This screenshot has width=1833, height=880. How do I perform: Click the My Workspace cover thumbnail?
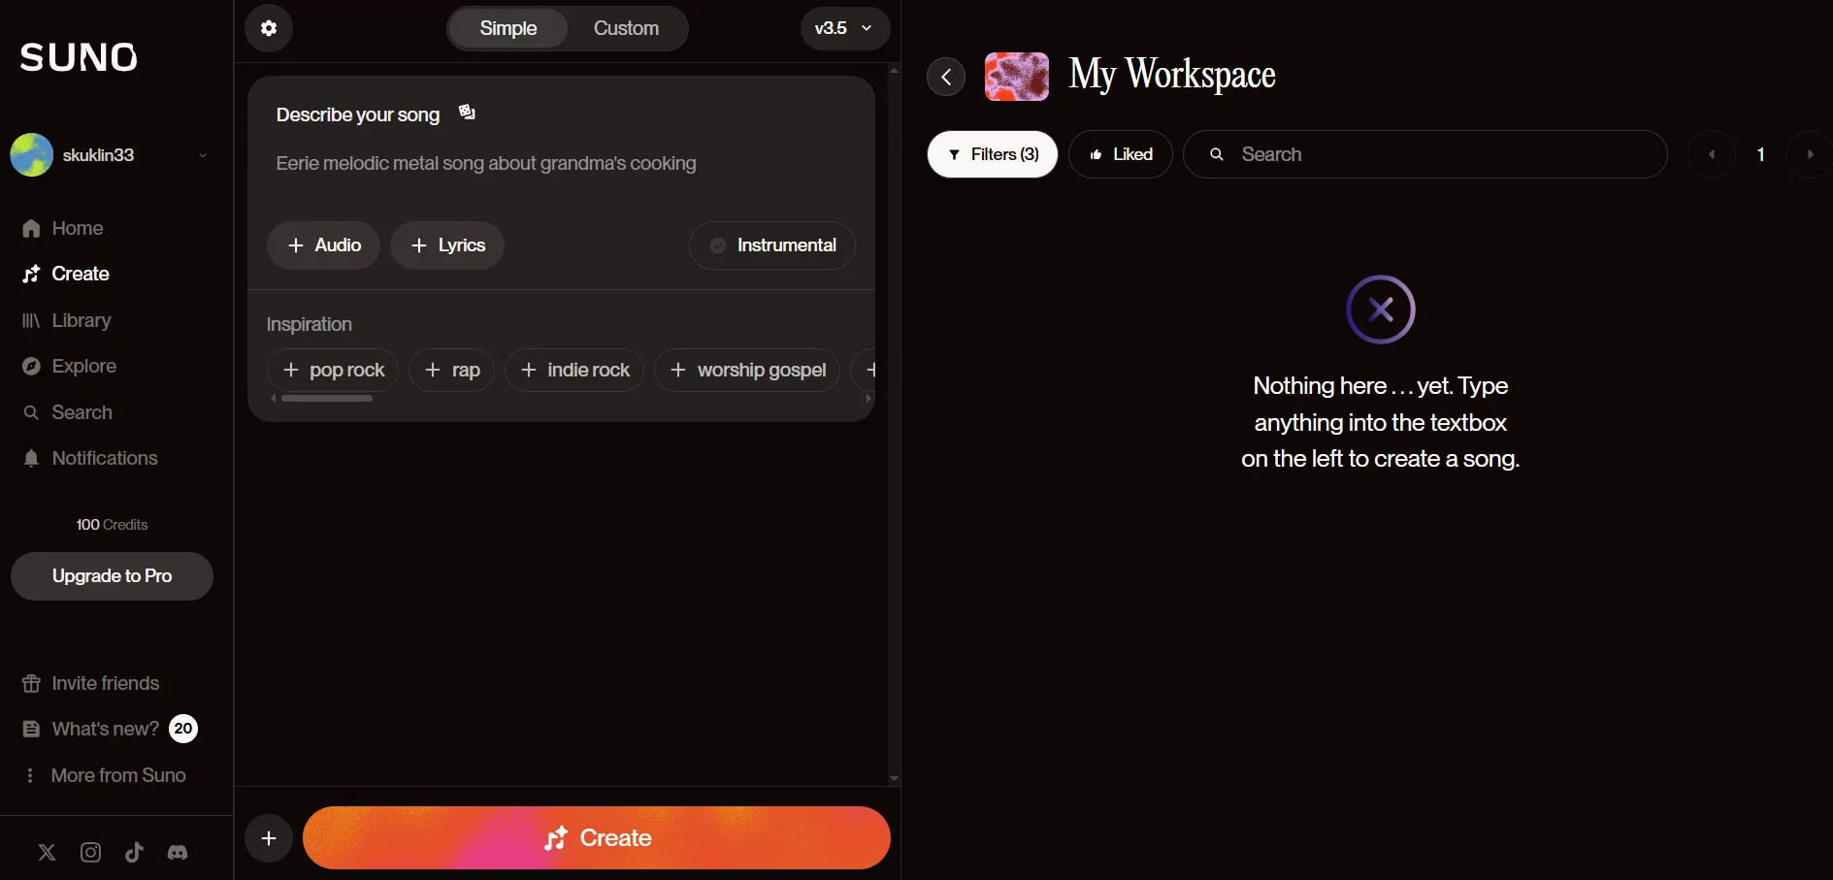click(x=1017, y=77)
